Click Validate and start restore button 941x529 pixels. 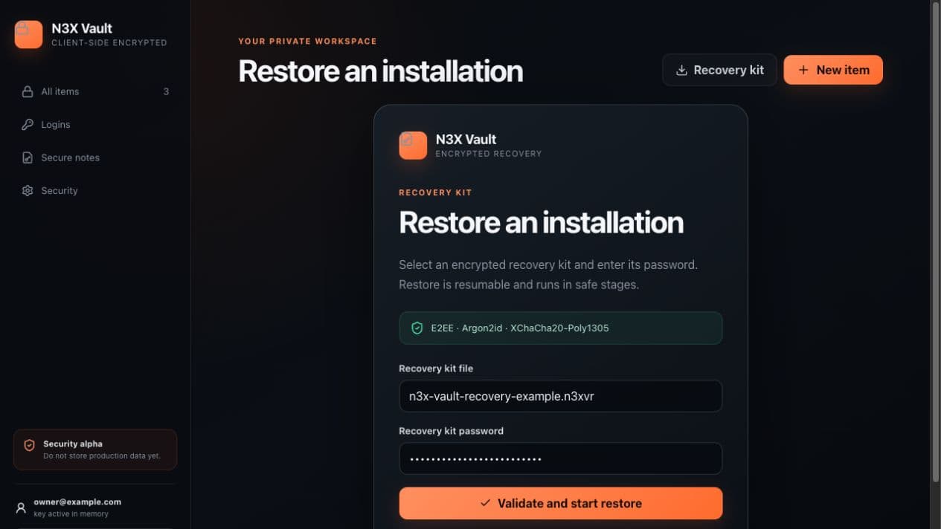pyautogui.click(x=561, y=503)
